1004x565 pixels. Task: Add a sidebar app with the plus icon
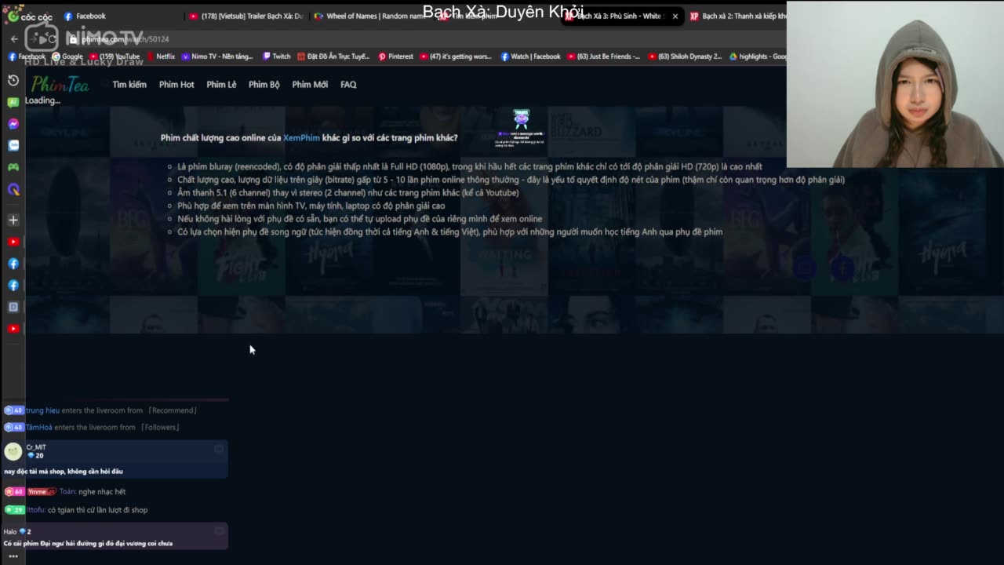click(x=13, y=220)
